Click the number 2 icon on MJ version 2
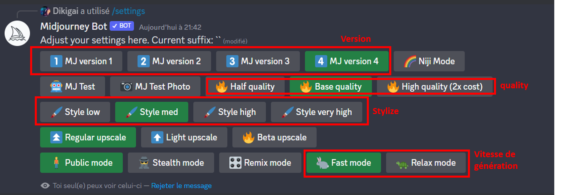The image size is (571, 195). tap(143, 61)
